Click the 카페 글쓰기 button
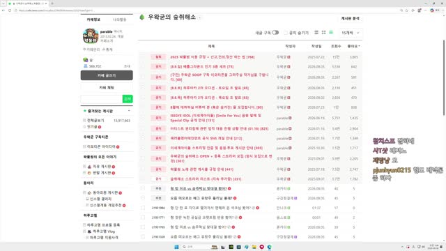 pos(107,75)
